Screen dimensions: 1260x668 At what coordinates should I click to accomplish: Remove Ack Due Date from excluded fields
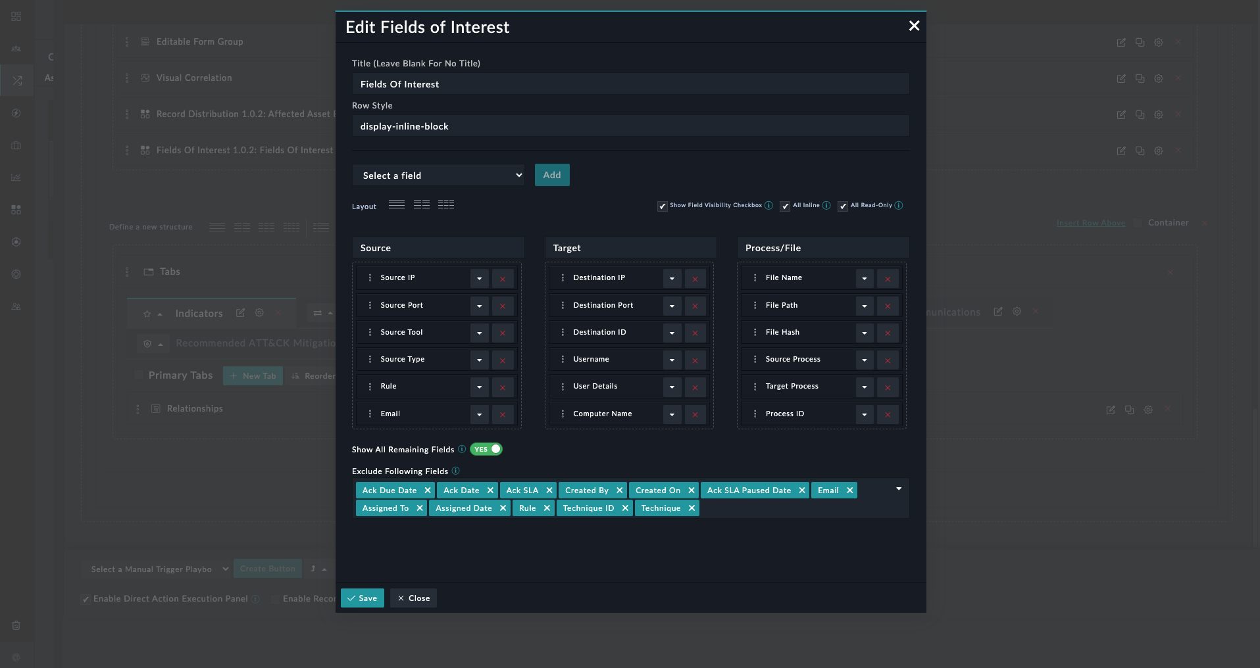click(x=428, y=490)
